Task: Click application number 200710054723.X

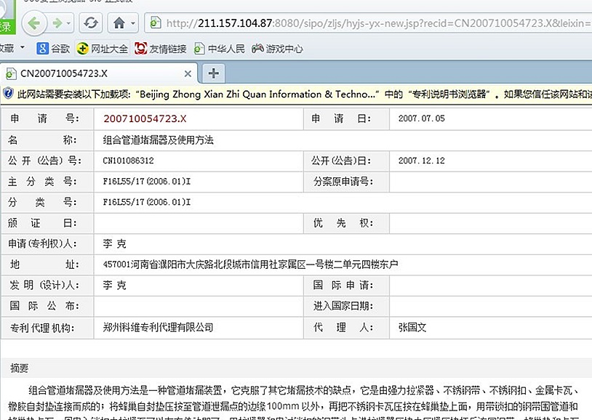Action: click(x=145, y=118)
